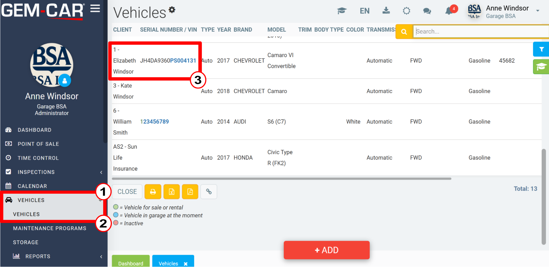Print the vehicle list
The width and height of the screenshot is (549, 267).
click(x=153, y=192)
